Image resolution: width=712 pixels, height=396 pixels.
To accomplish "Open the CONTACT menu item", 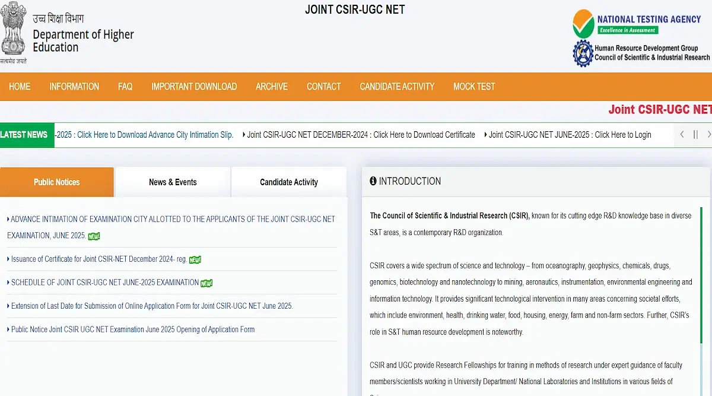I will click(x=324, y=87).
